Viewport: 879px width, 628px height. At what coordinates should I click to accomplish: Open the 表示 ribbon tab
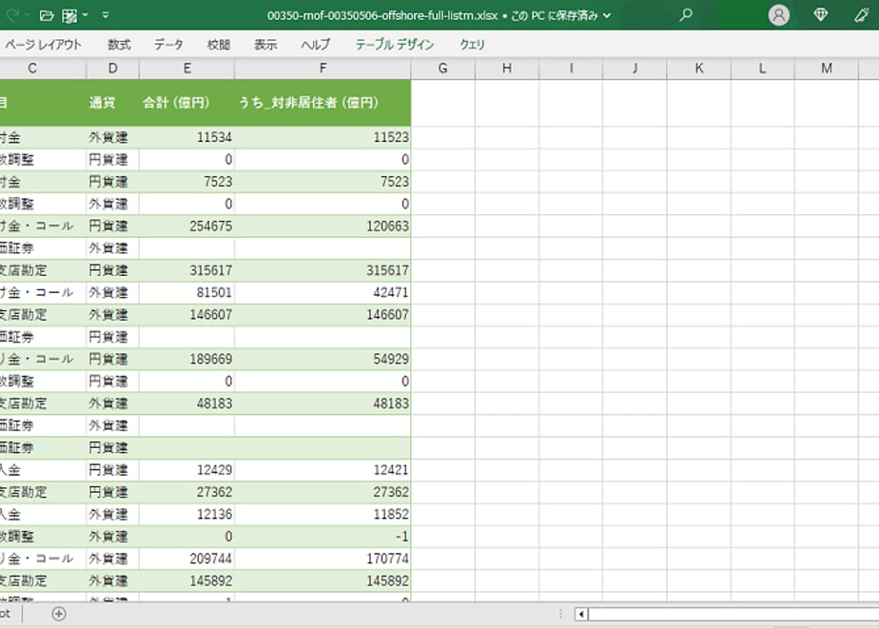pyautogui.click(x=265, y=45)
